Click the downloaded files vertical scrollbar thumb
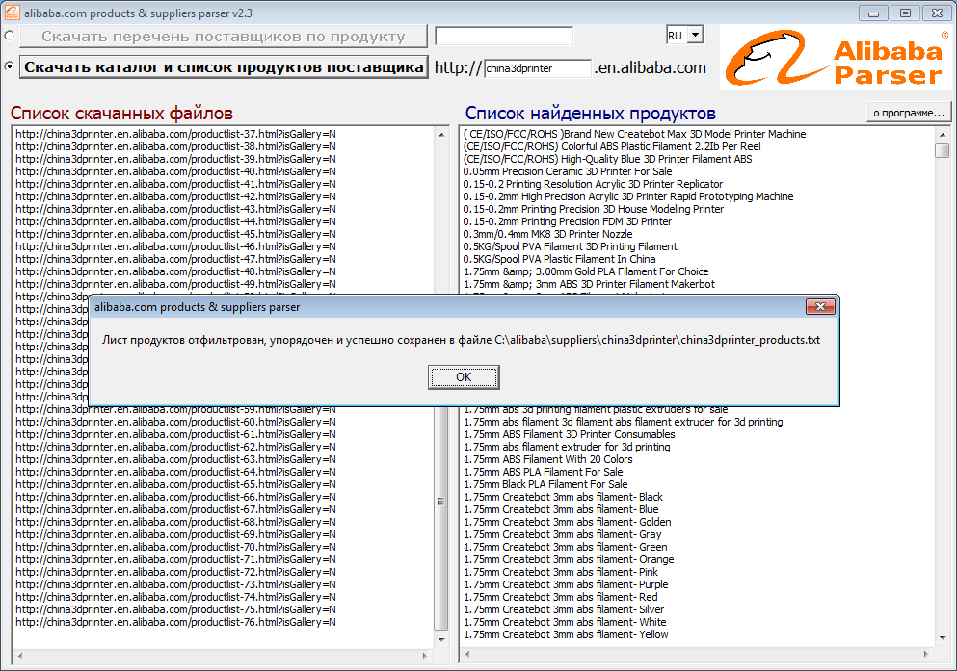The width and height of the screenshot is (957, 671). pos(440,502)
